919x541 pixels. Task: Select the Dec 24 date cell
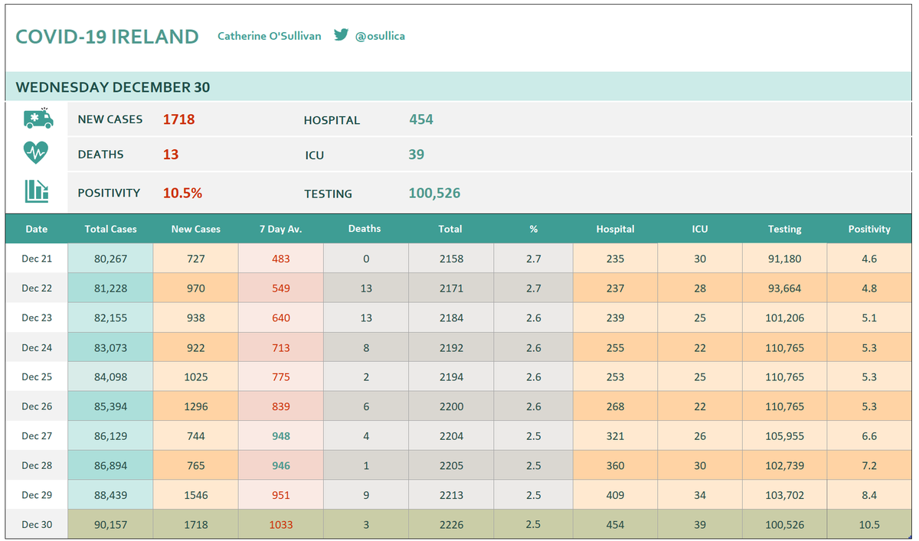coord(36,347)
